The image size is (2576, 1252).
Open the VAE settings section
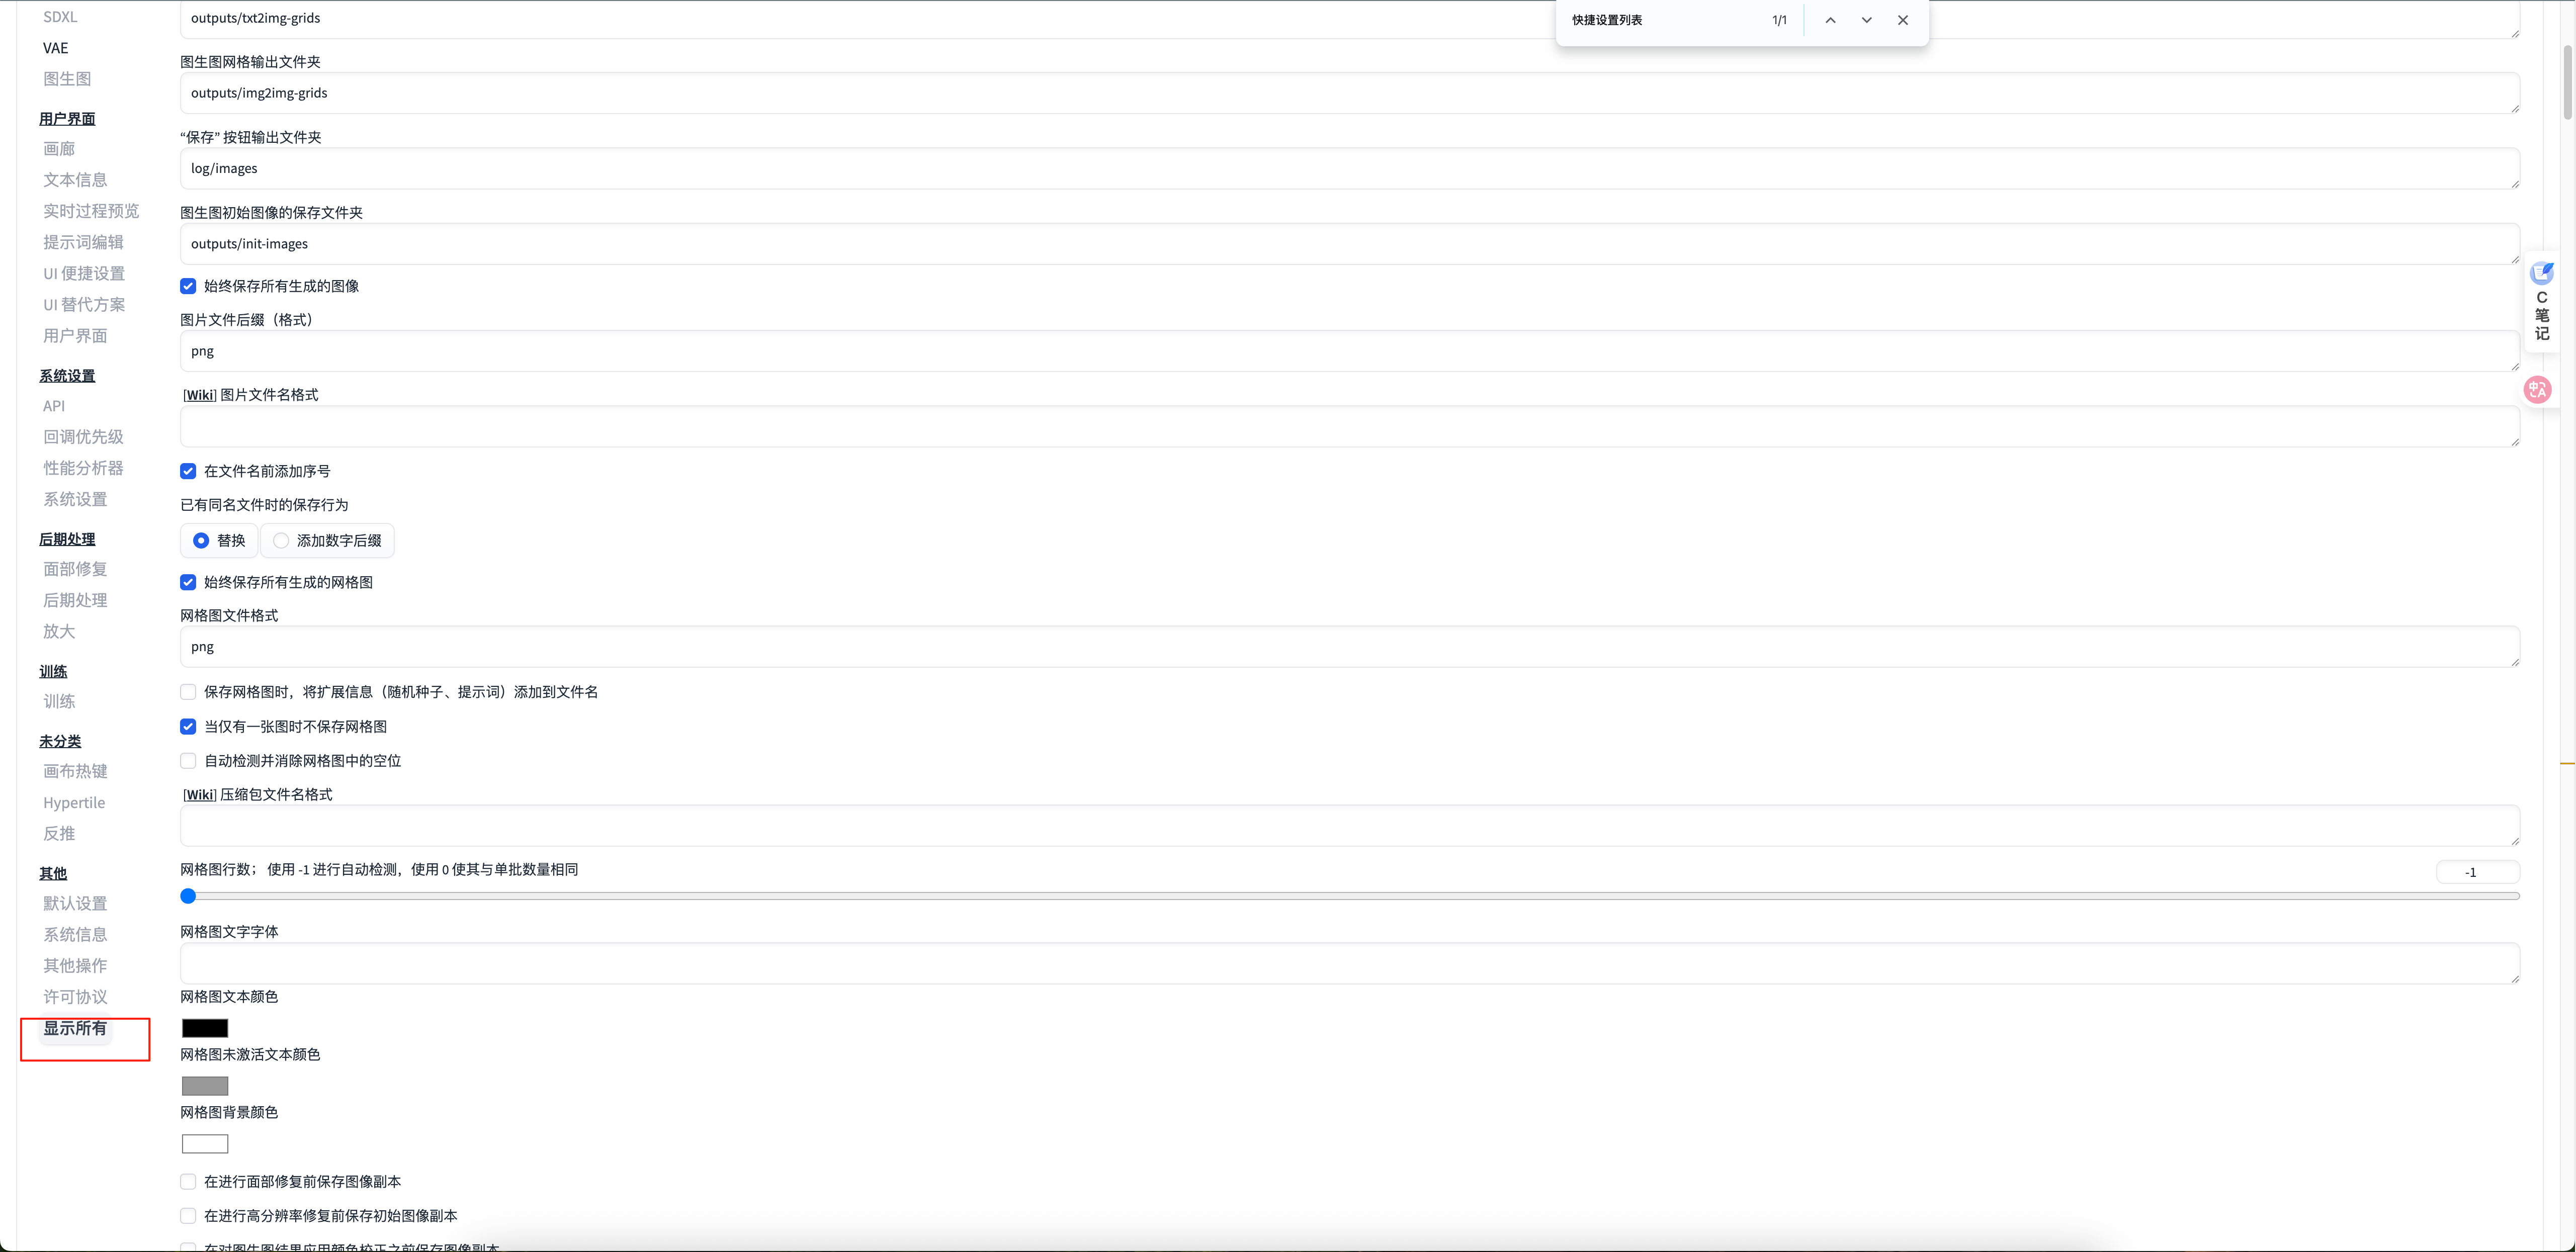coord(56,48)
